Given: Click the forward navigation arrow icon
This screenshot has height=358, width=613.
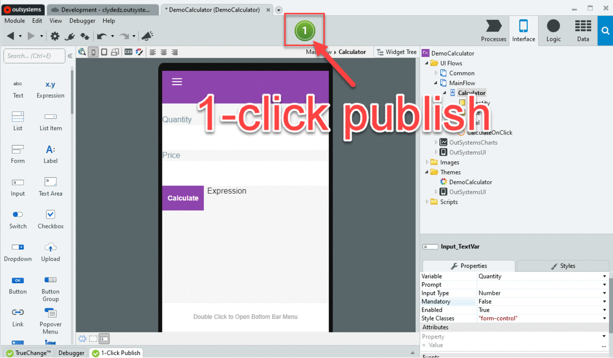Looking at the screenshot, I should tap(31, 36).
